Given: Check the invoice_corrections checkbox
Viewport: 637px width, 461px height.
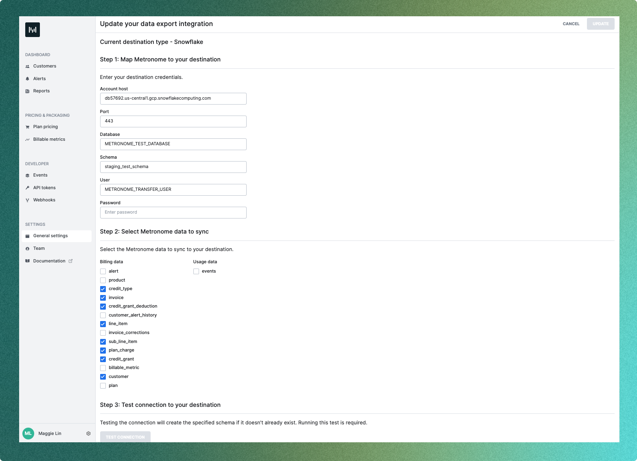Looking at the screenshot, I should (x=103, y=333).
